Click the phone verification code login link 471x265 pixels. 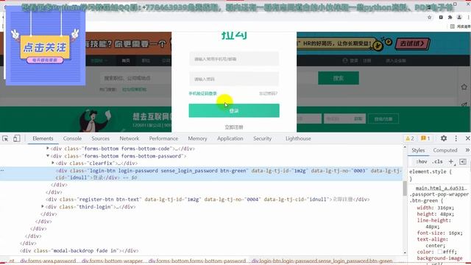(x=203, y=93)
